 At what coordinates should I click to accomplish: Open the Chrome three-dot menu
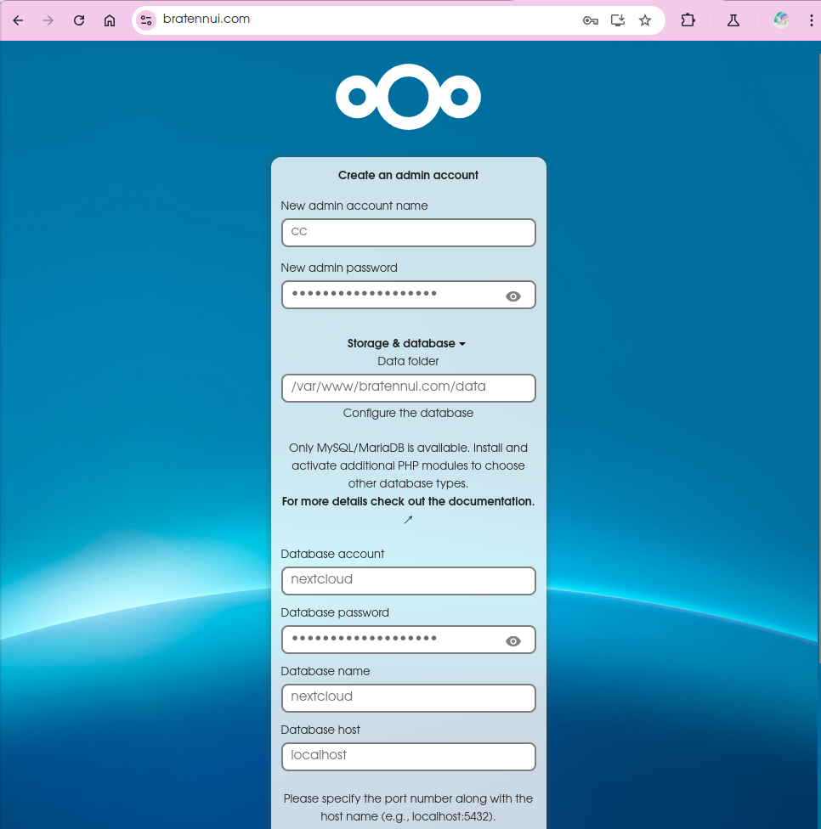(x=811, y=20)
